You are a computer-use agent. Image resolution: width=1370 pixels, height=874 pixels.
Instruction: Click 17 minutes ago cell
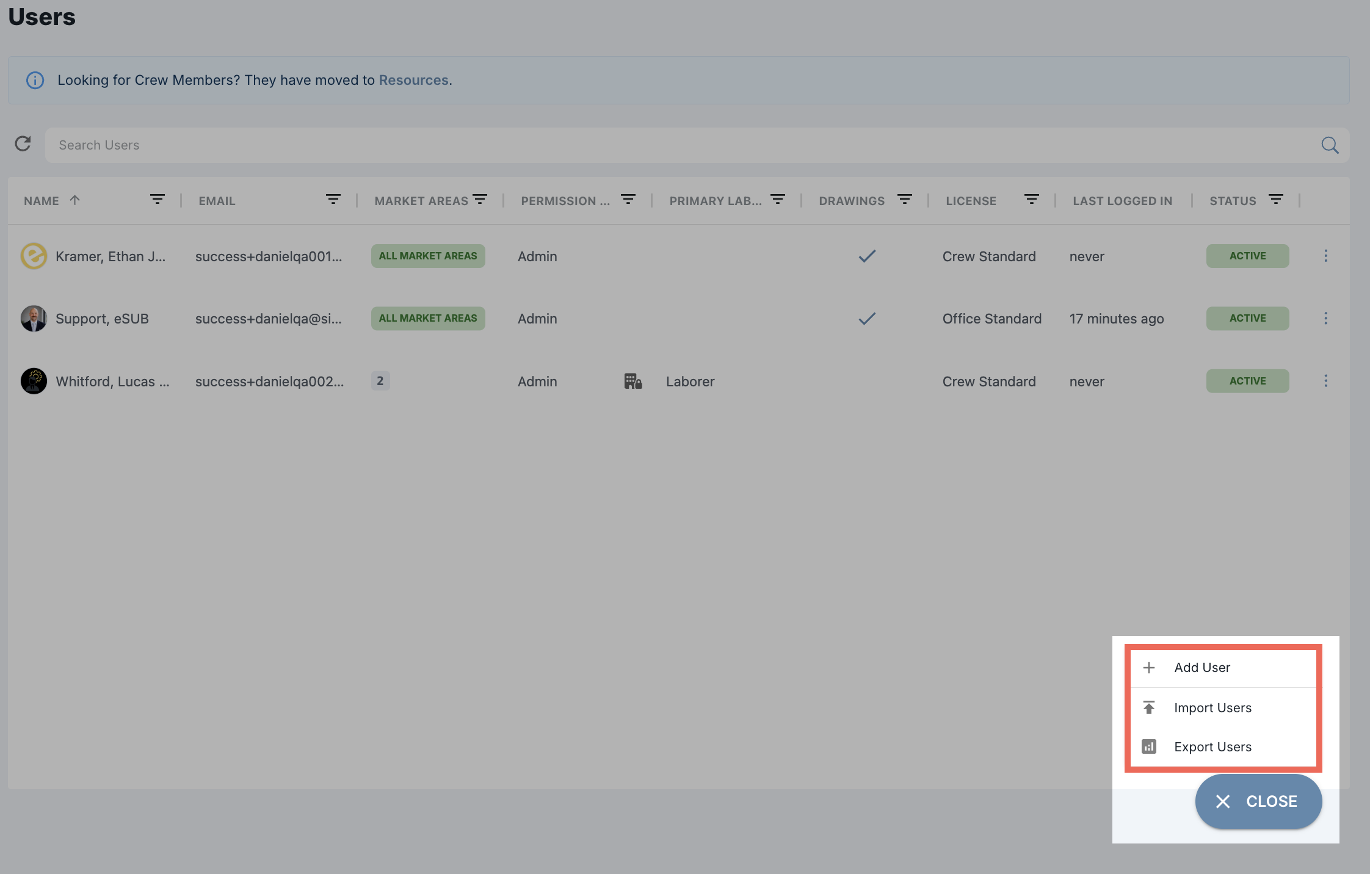point(1117,319)
